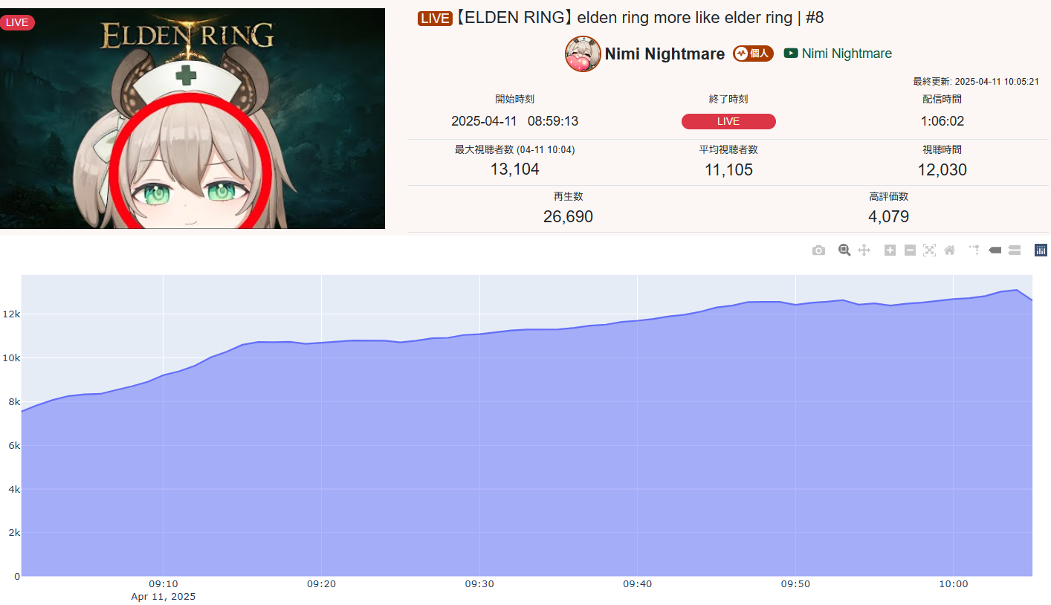
Task: Click the 最大視聴者数 label
Action: [514, 149]
